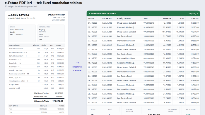Click the Ödenecek Tutar label
Viewport: 205px width, 115px height.
tap(42, 101)
